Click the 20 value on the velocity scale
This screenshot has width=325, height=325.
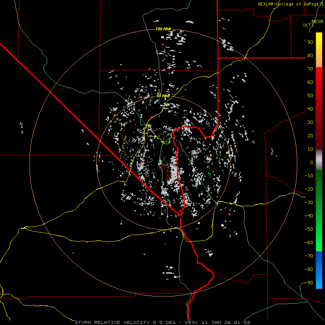(310, 136)
